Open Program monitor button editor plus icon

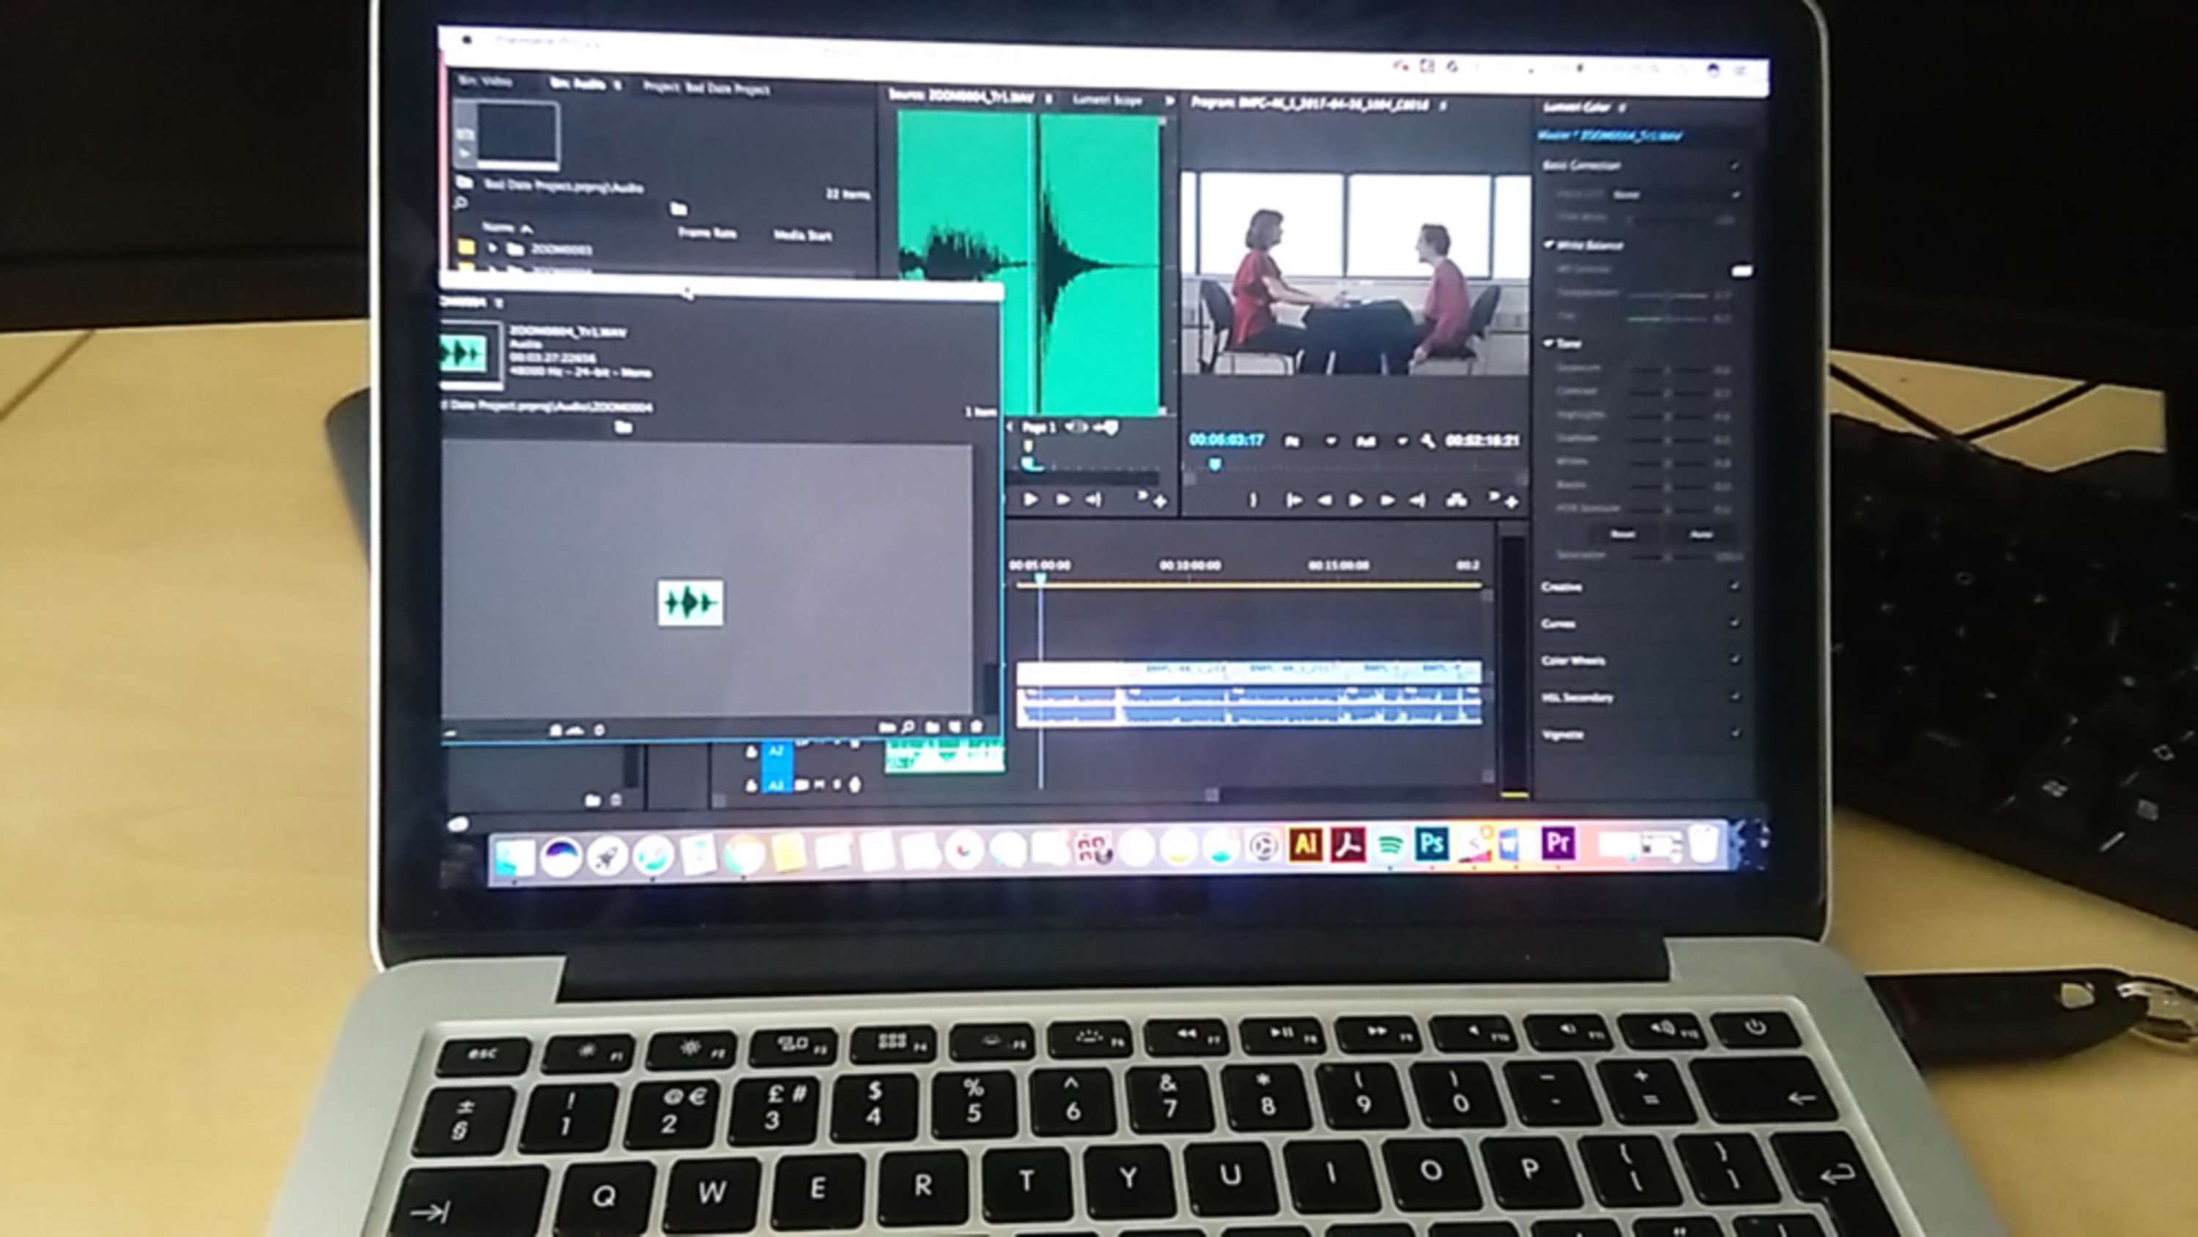tap(1512, 502)
